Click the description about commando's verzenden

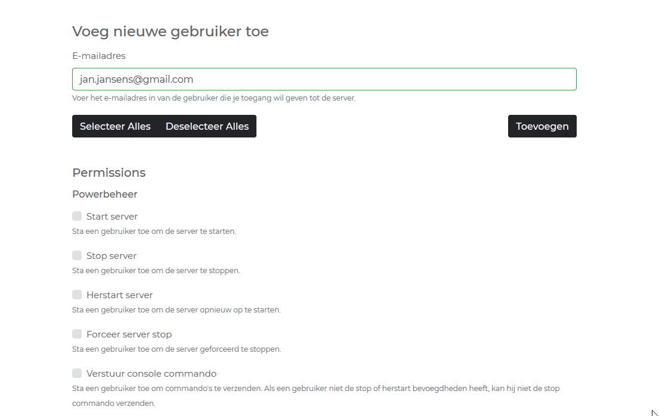315,396
